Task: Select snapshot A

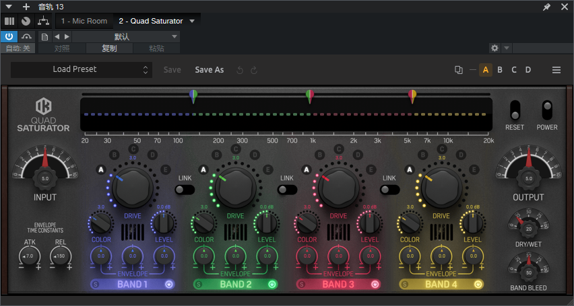Action: [x=486, y=70]
